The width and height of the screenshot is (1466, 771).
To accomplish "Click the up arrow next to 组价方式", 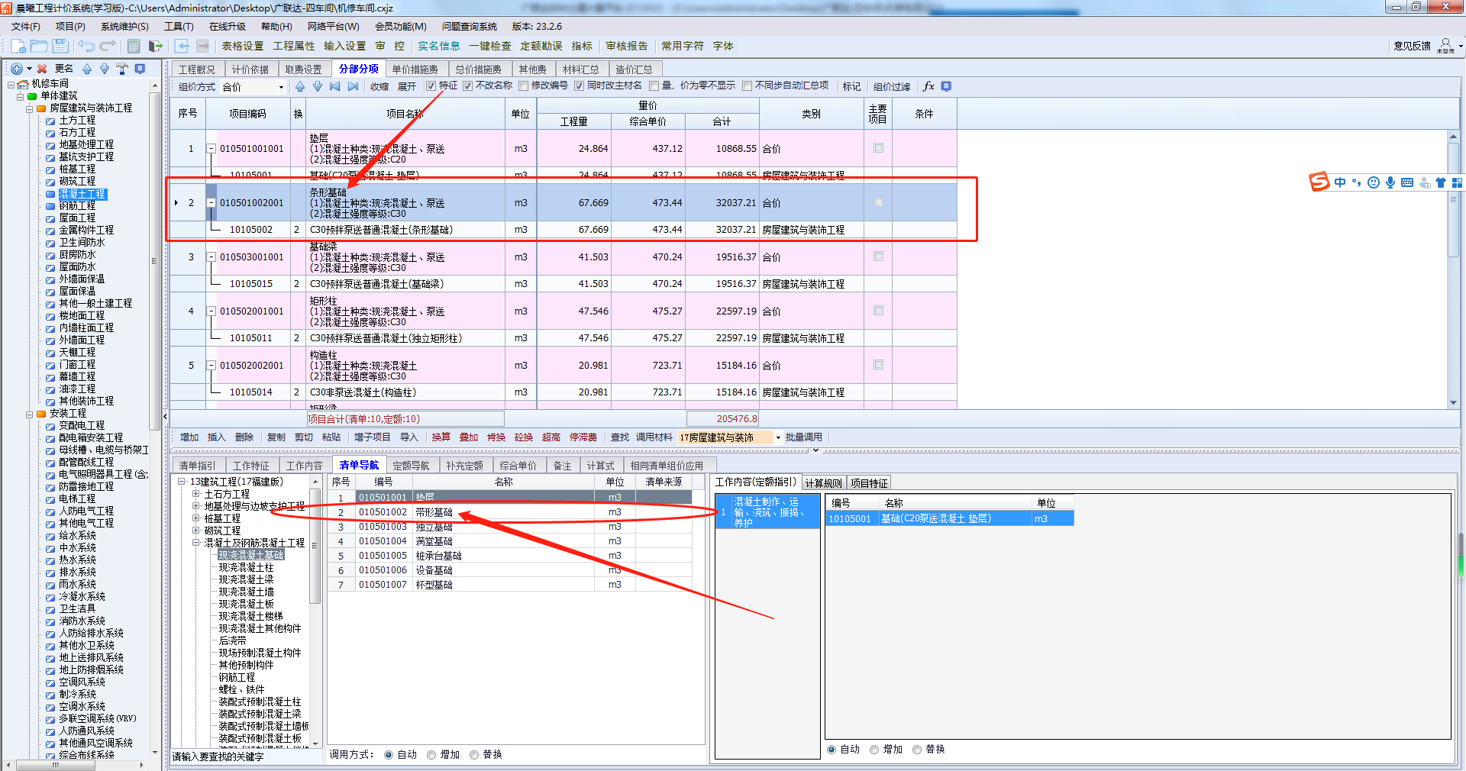I will [x=300, y=86].
